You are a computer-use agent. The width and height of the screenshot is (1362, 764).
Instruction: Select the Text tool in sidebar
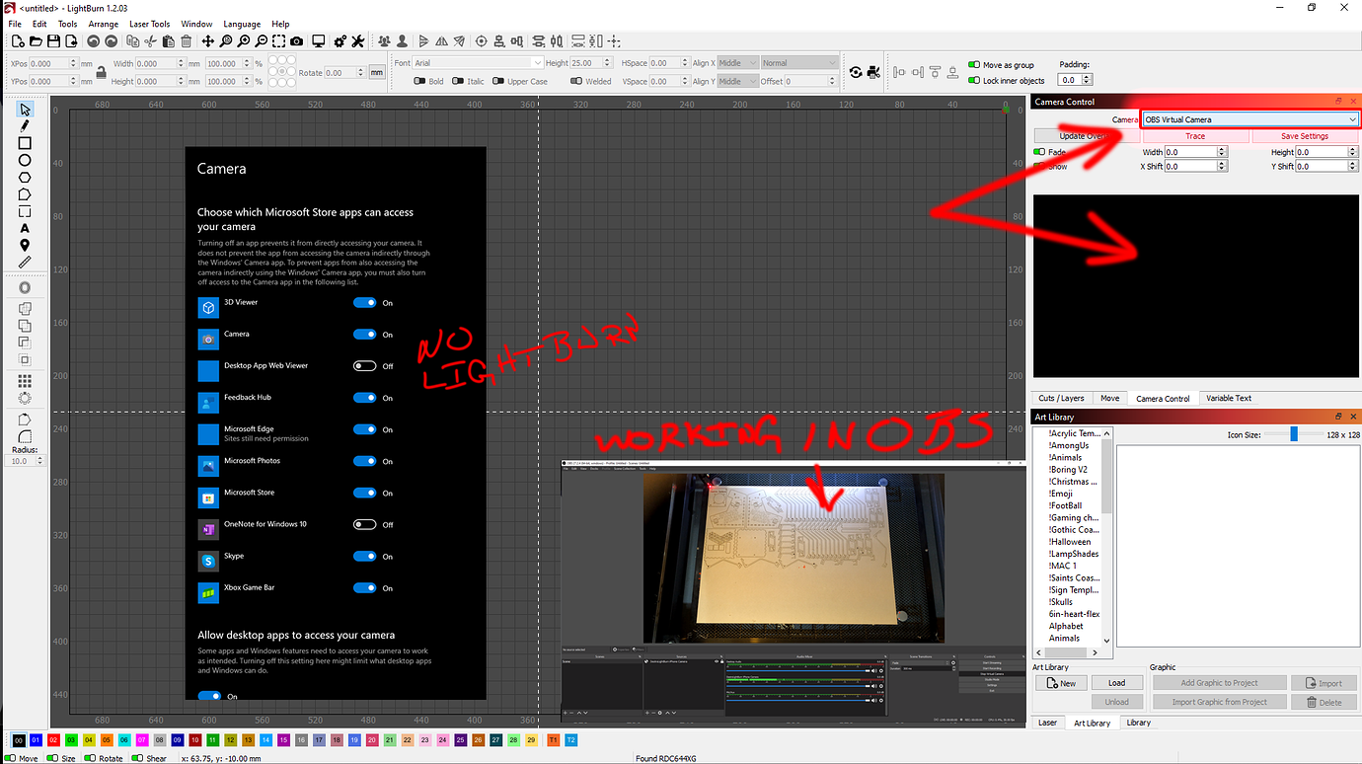(x=25, y=228)
